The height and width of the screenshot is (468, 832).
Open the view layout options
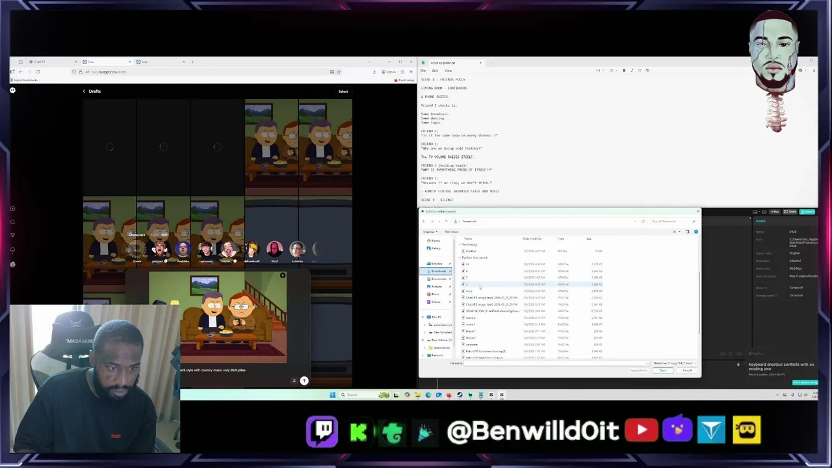click(x=675, y=231)
